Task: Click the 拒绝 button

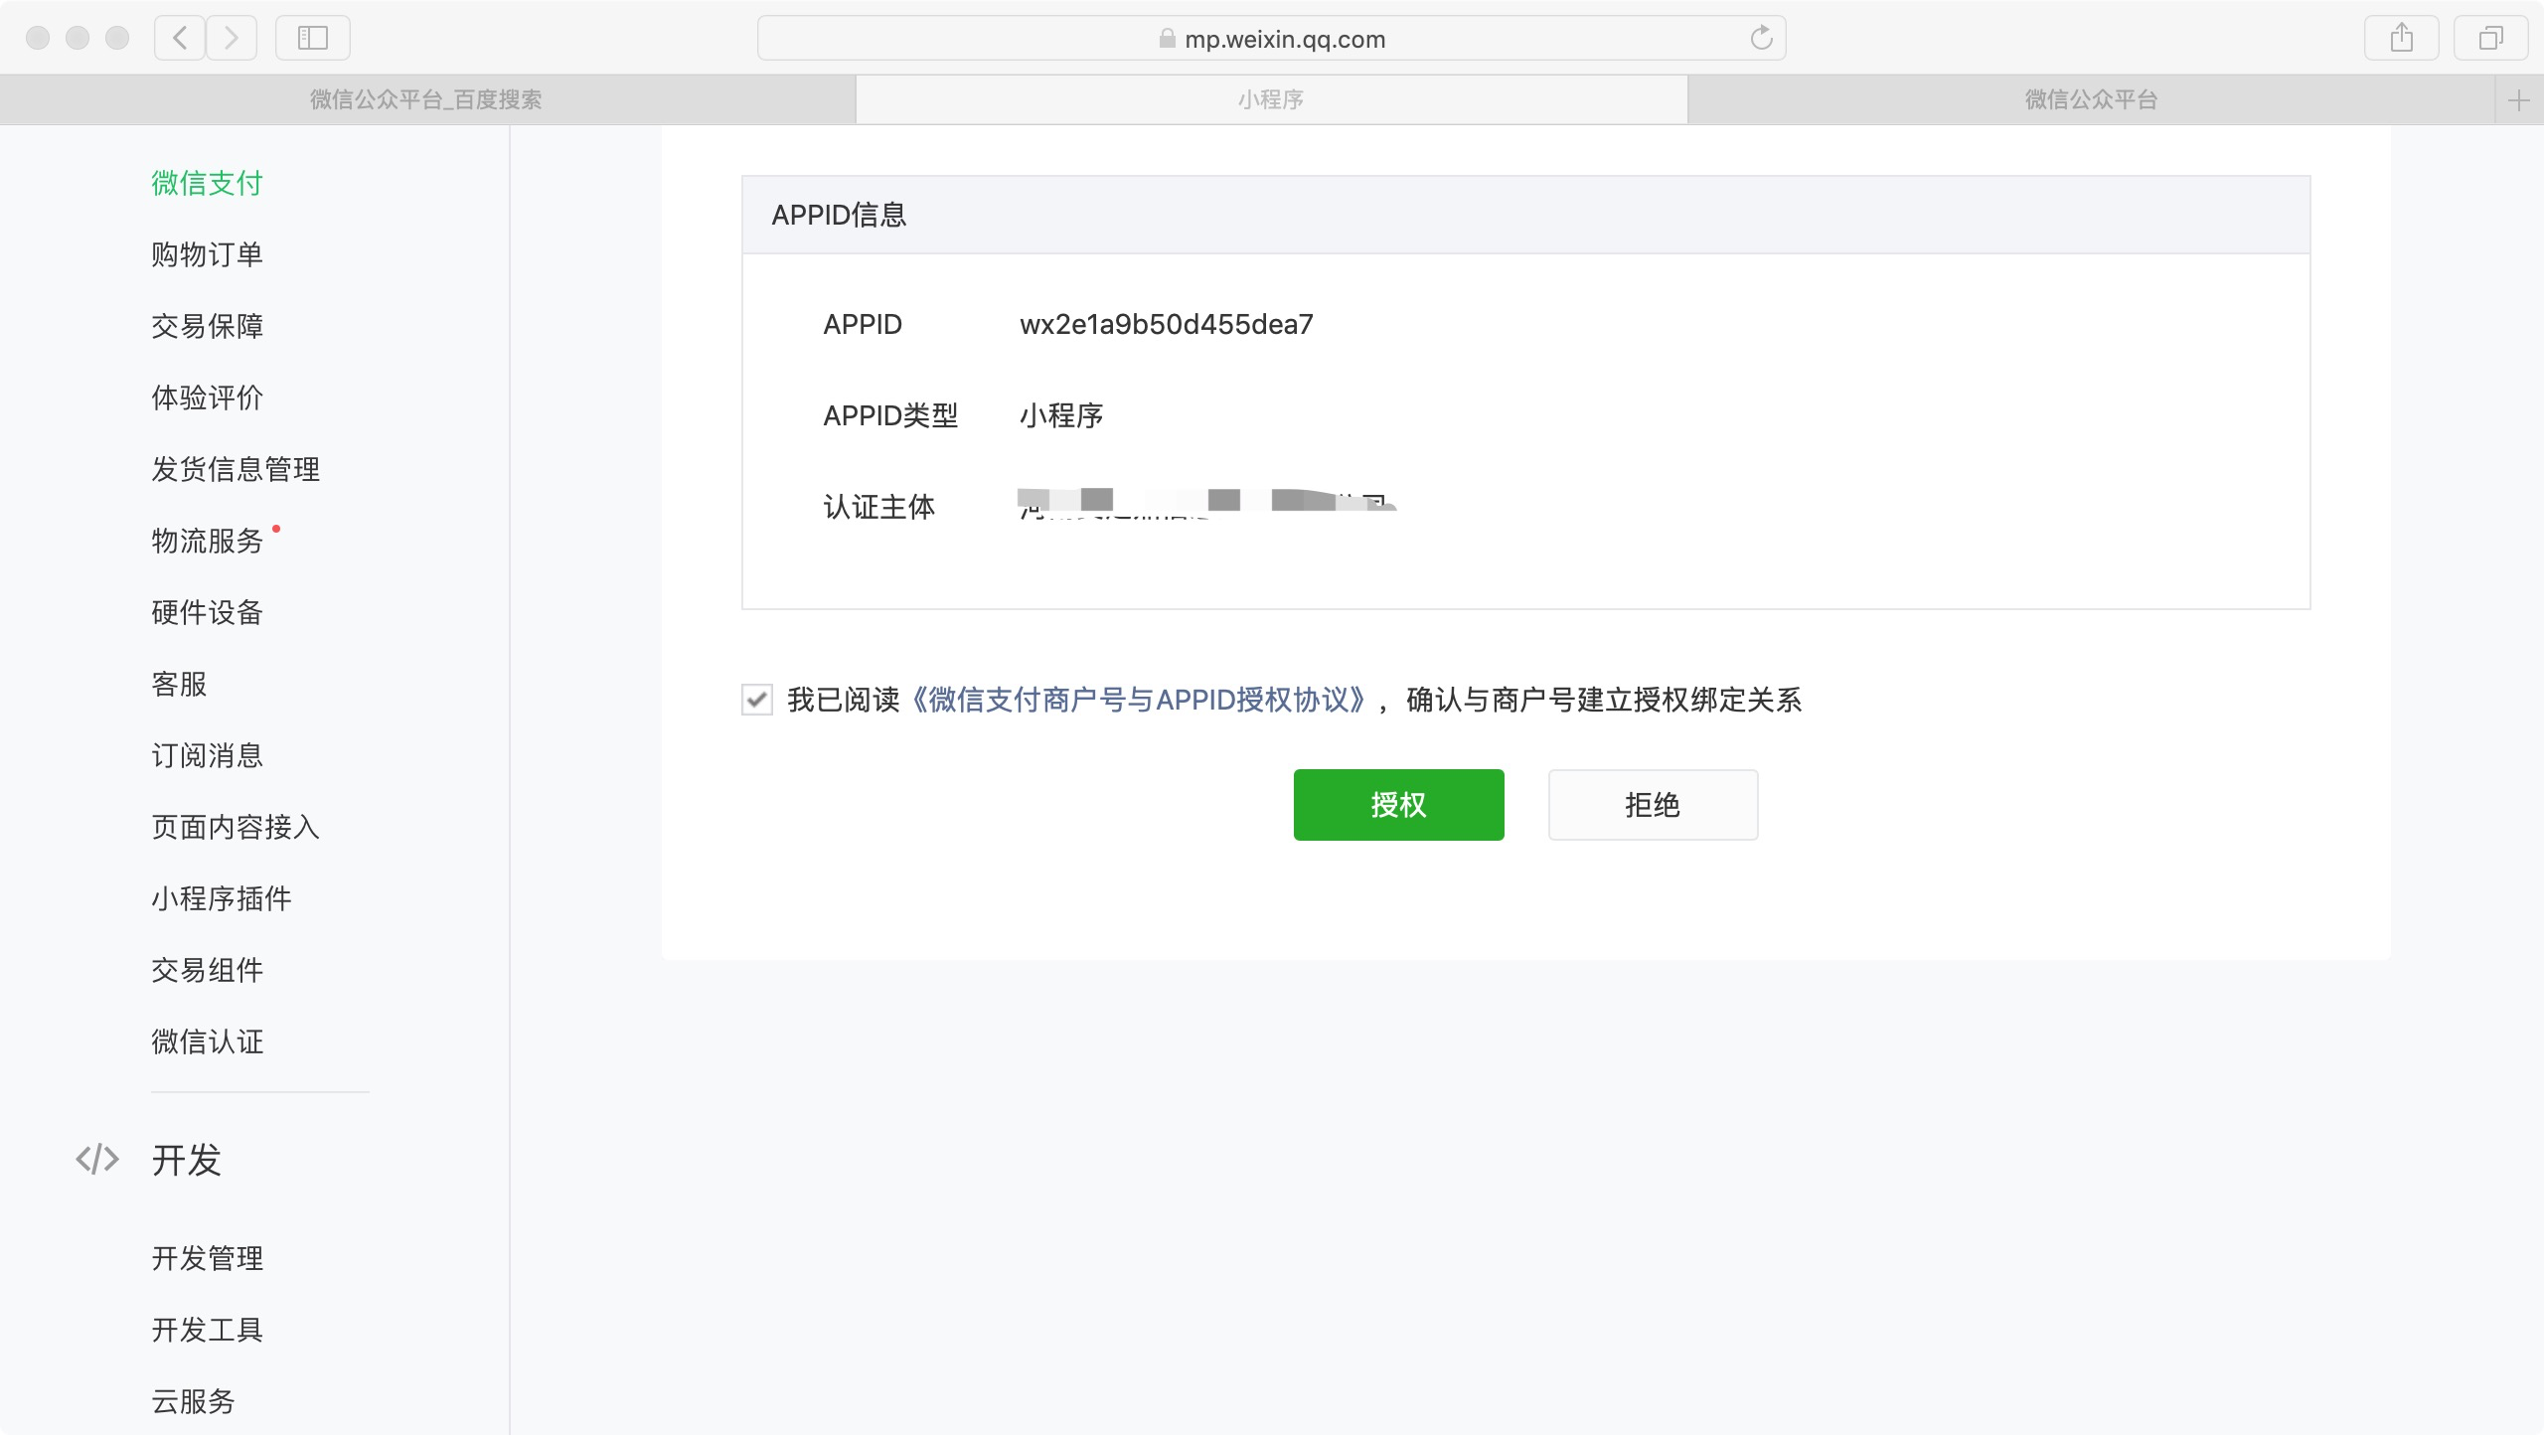Action: click(1653, 805)
